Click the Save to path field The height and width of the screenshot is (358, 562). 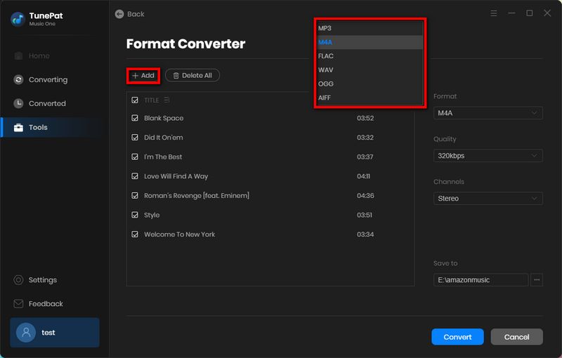481,280
